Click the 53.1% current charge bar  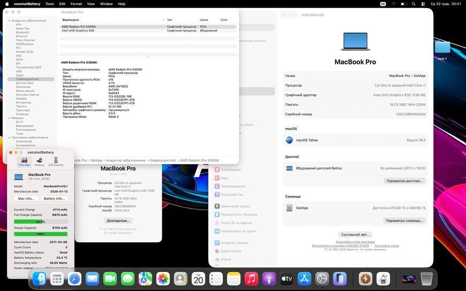[x=41, y=221]
